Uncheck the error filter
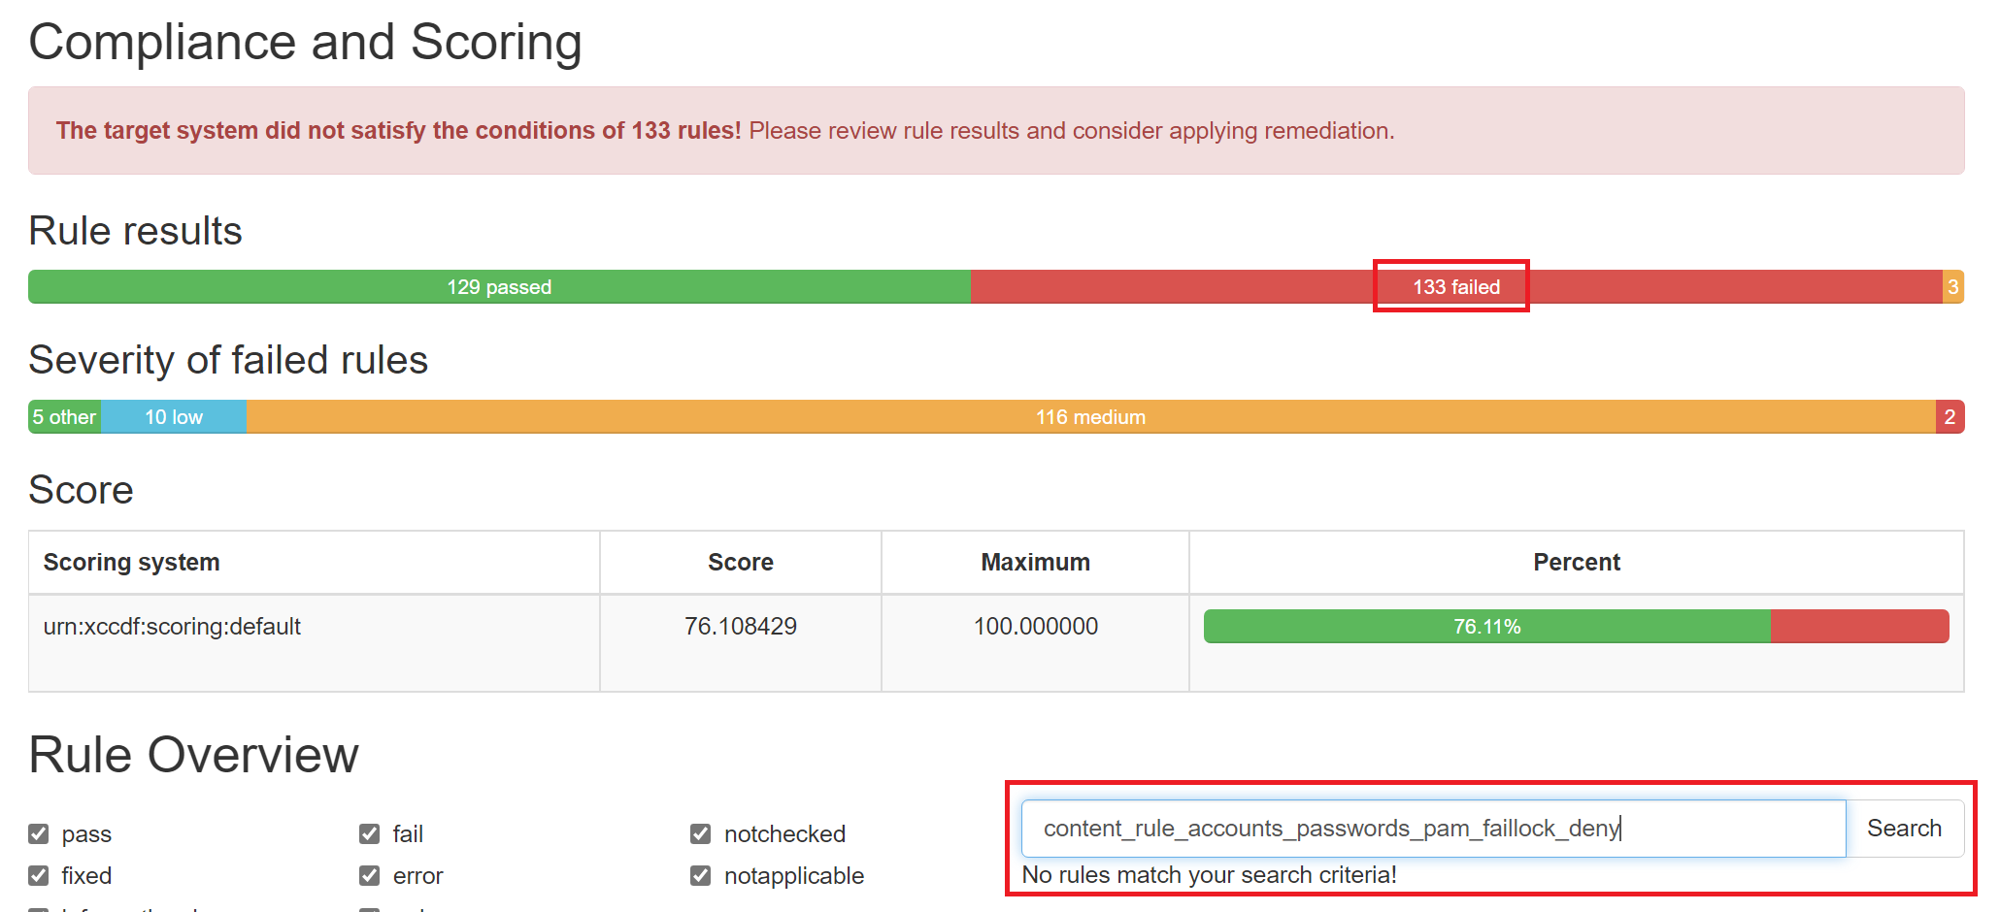Viewport: 2000px width, 912px height. (x=369, y=875)
